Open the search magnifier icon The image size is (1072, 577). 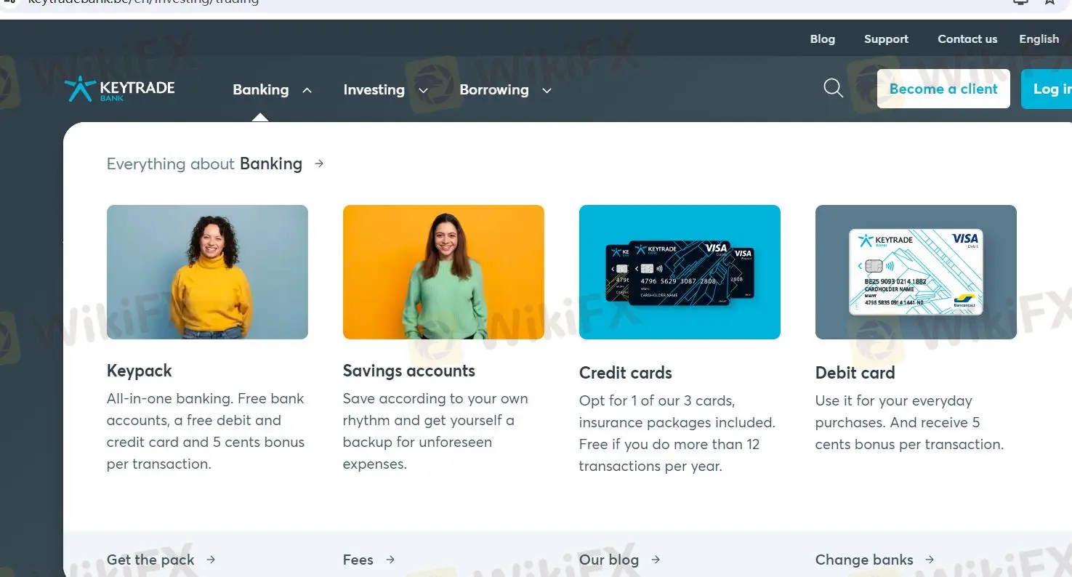(834, 89)
